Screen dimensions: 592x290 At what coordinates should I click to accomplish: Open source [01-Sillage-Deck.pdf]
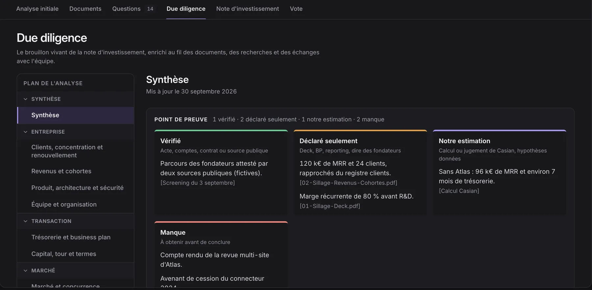[x=330, y=206]
